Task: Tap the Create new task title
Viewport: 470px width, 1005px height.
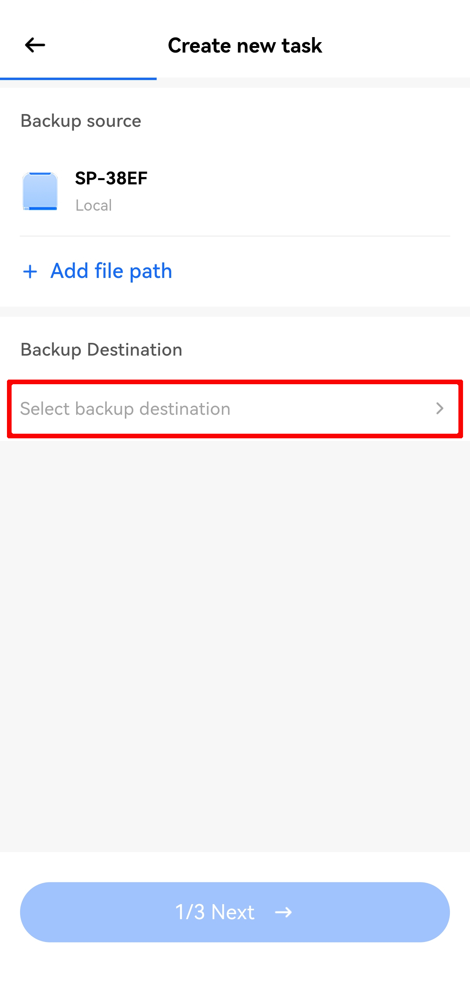Action: point(245,45)
